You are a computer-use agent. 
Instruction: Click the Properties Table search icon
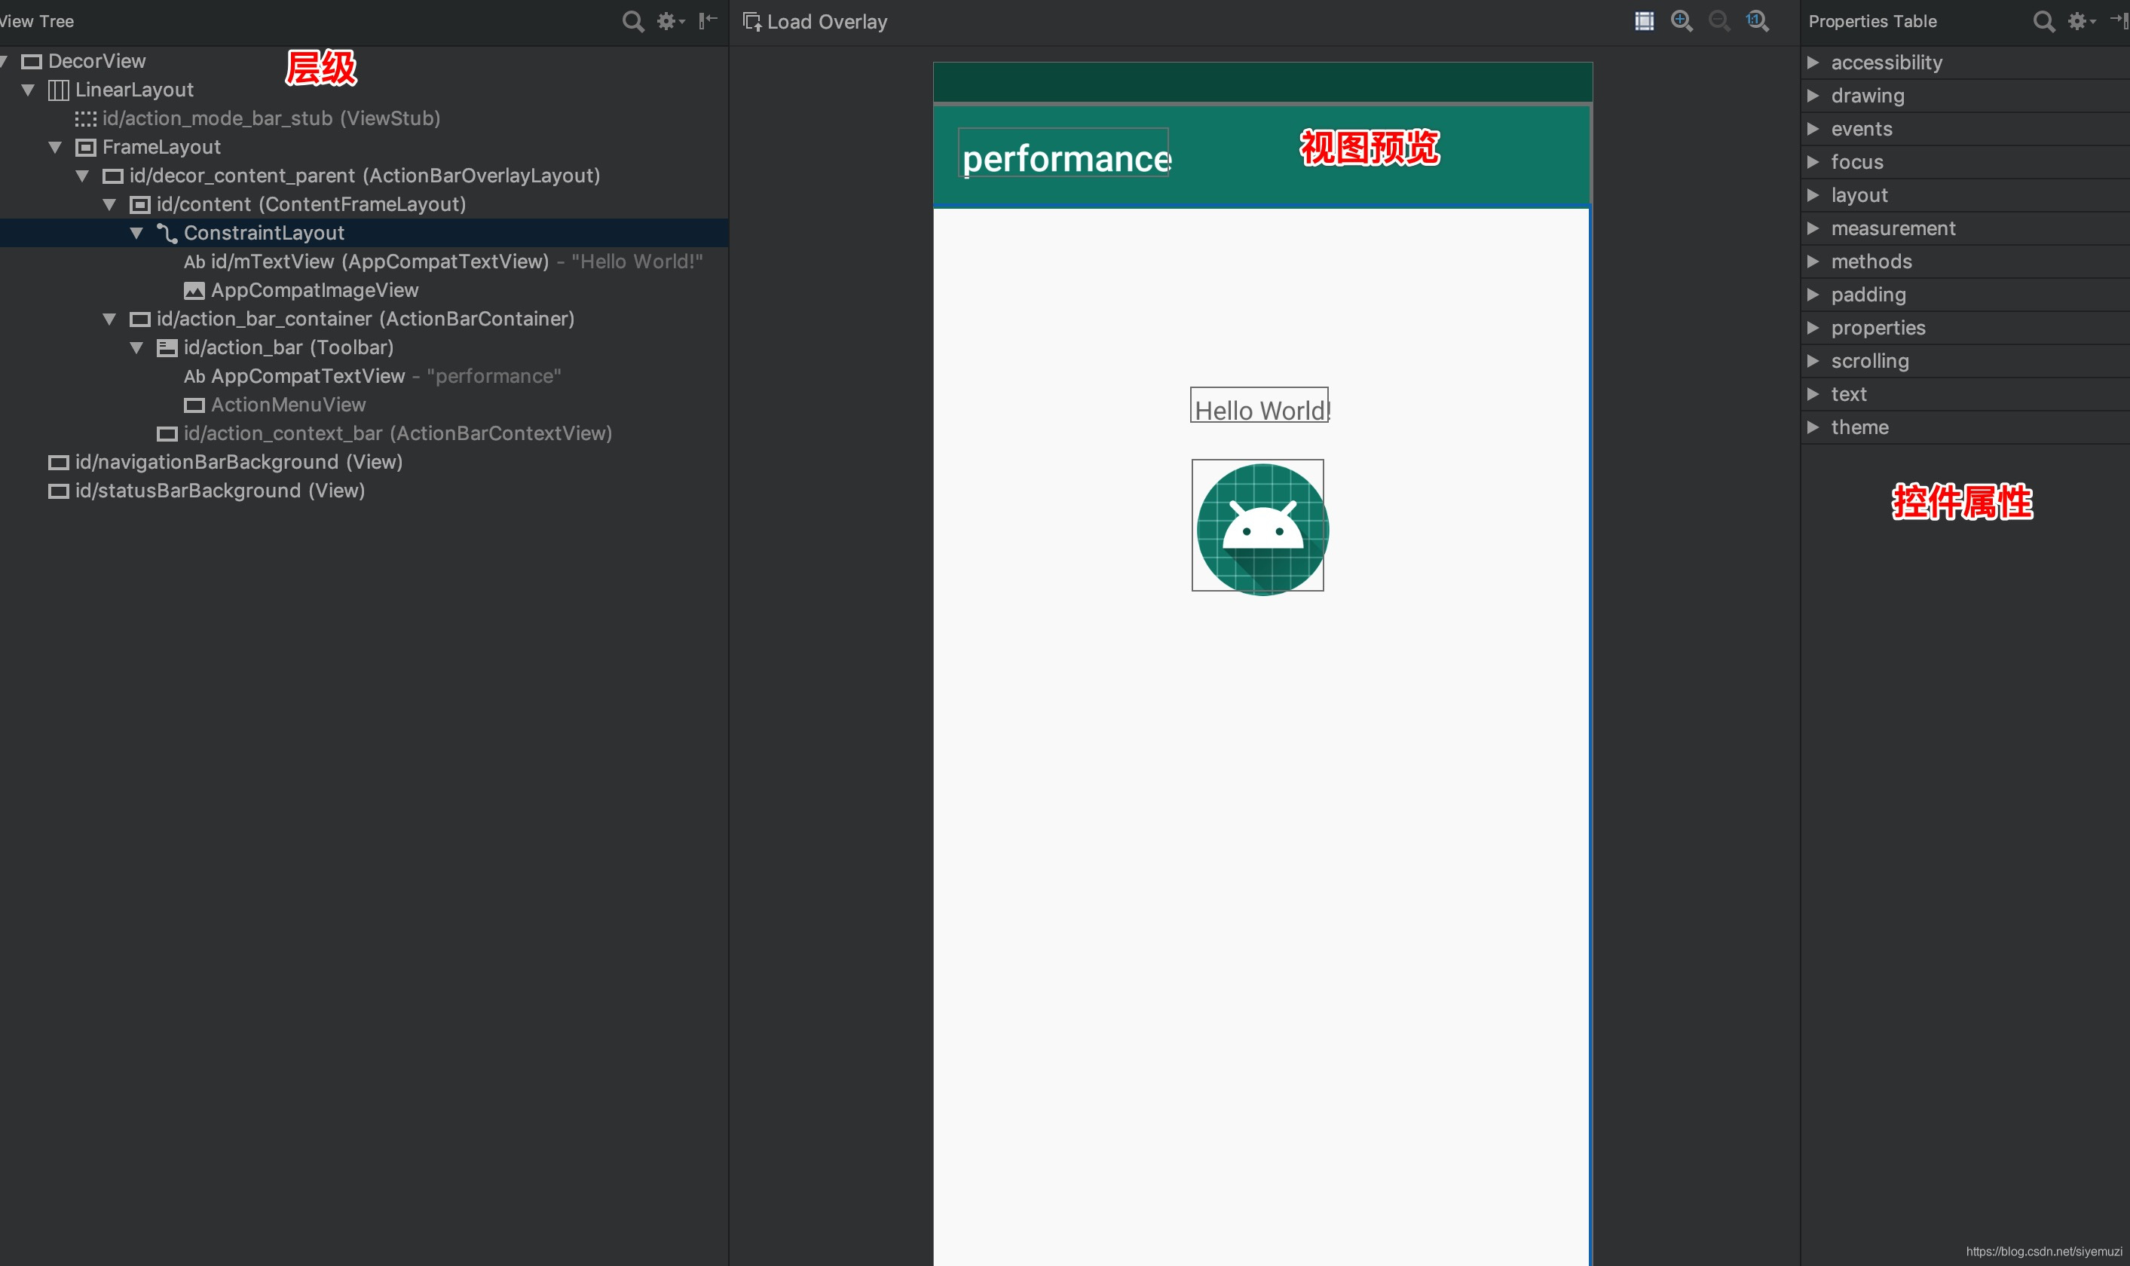click(2043, 21)
